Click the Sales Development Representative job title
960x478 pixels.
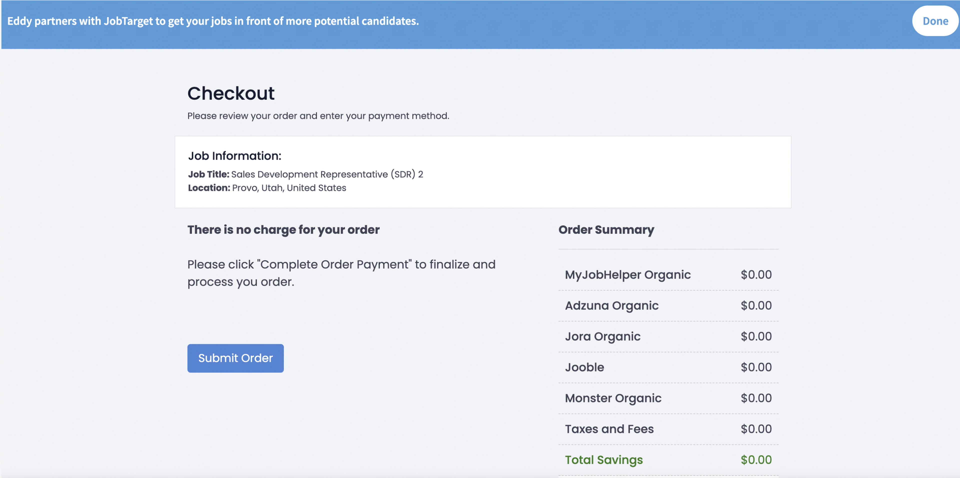[327, 175]
